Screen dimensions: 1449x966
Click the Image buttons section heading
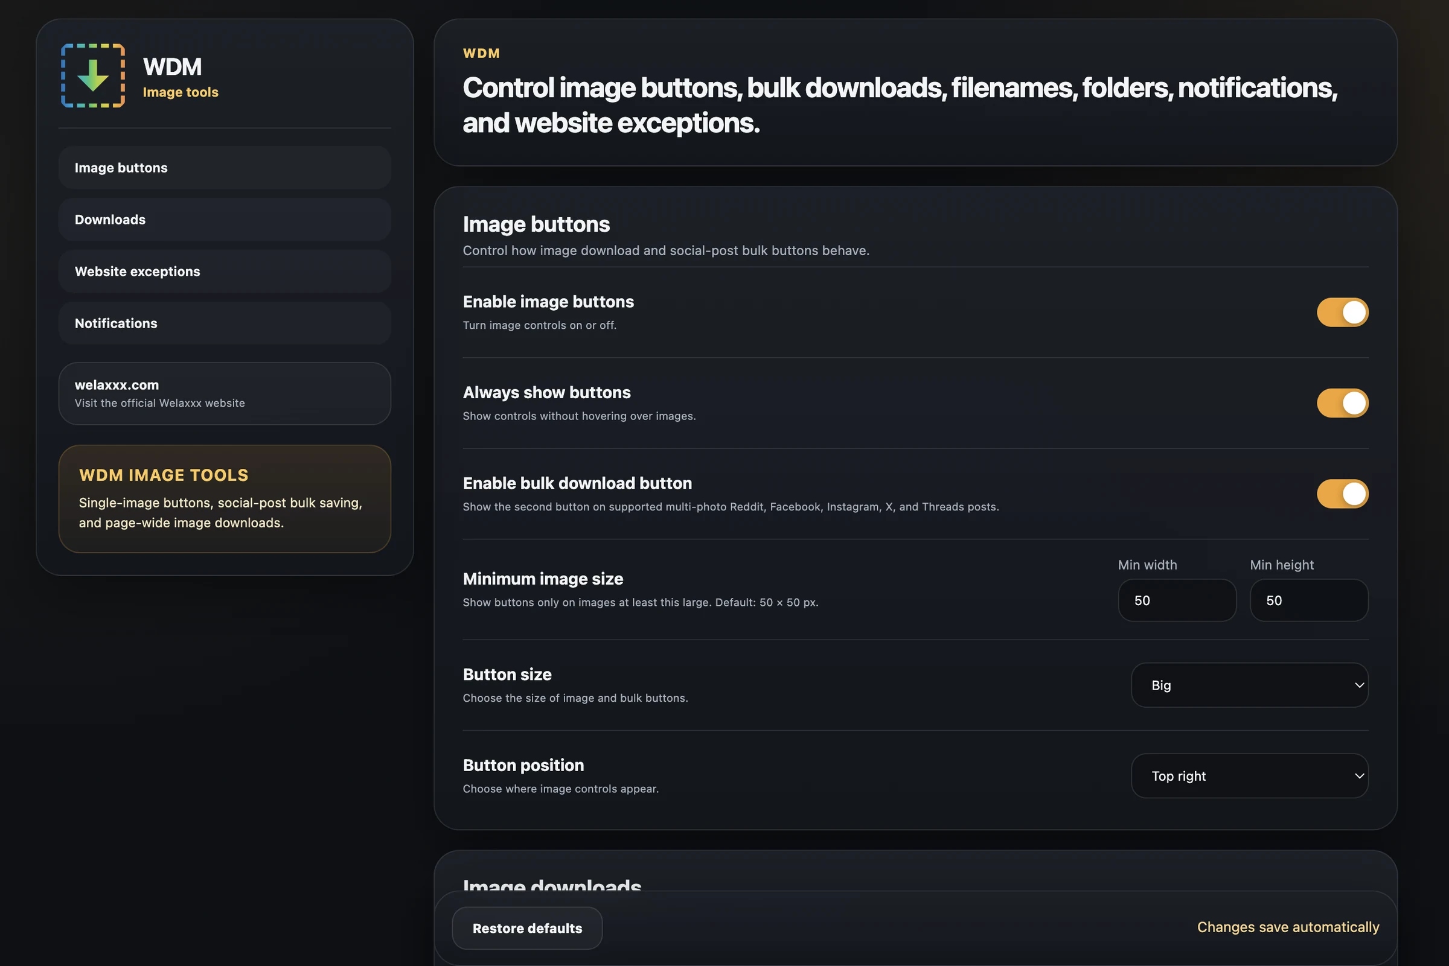536,224
